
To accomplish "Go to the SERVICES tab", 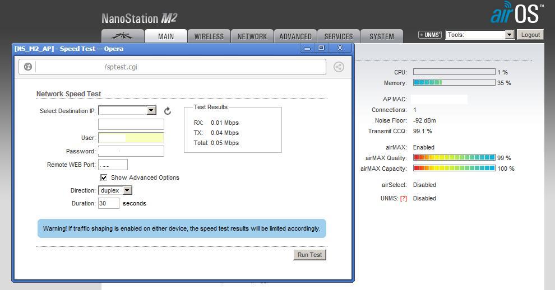I will [x=338, y=36].
